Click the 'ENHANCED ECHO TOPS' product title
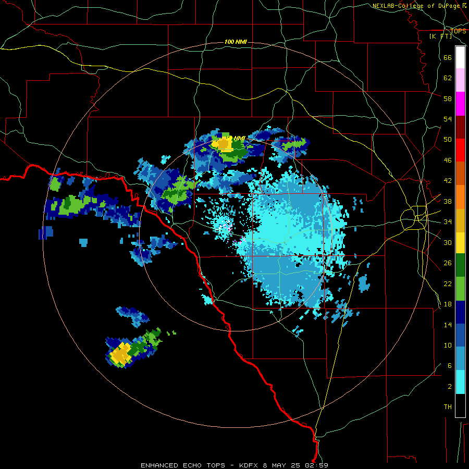The image size is (469, 469). tap(183, 465)
